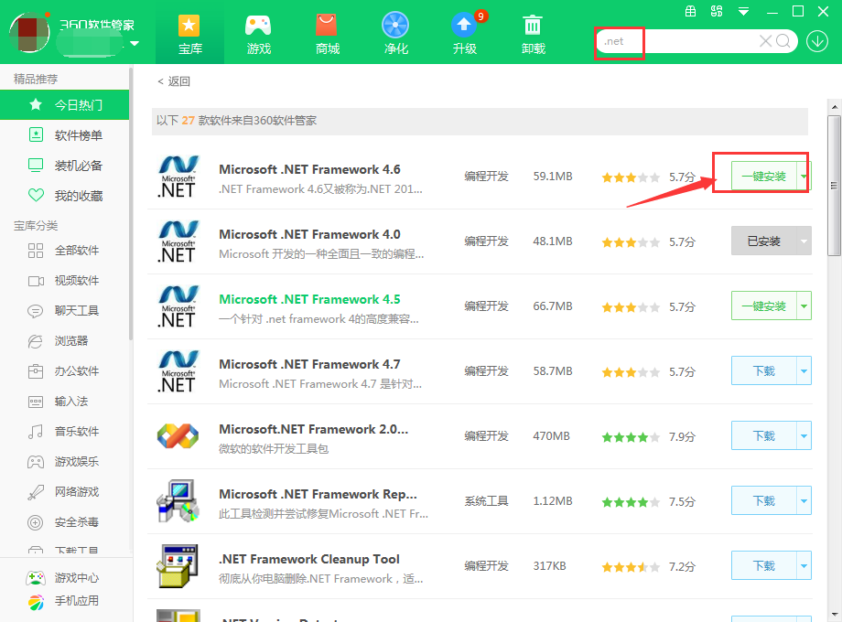Select 软件榜单 in the sidebar
Screen dimensions: 842x622
pyautogui.click(x=78, y=135)
